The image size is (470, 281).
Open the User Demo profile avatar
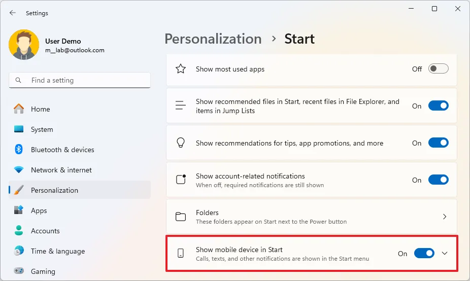point(24,44)
